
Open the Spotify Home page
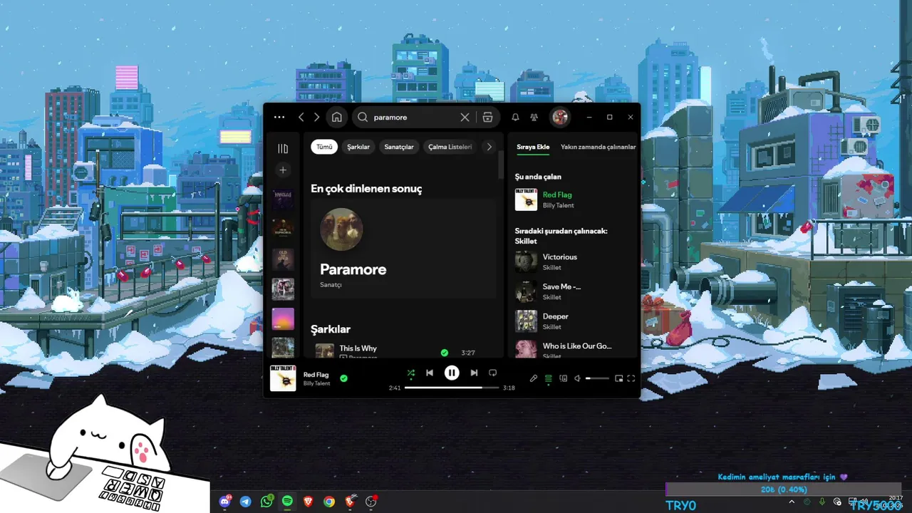pos(337,118)
